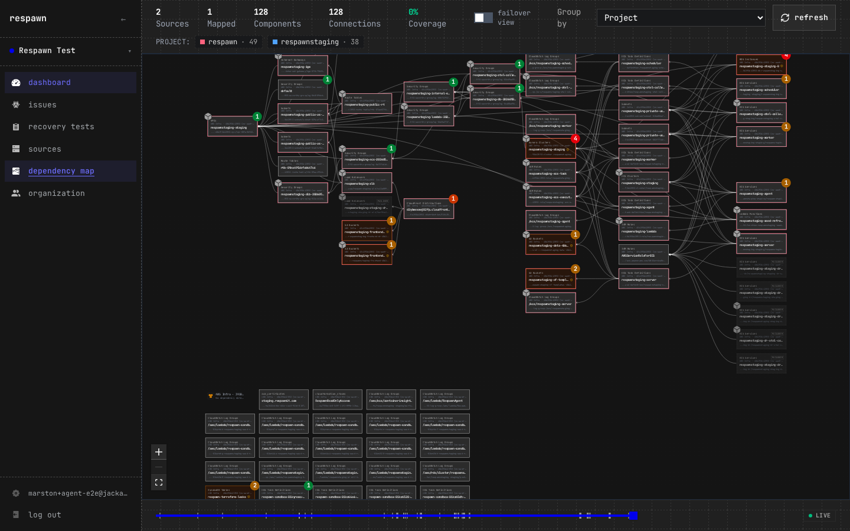
Task: Click the recovery tests clipboard icon
Action: [16, 127]
